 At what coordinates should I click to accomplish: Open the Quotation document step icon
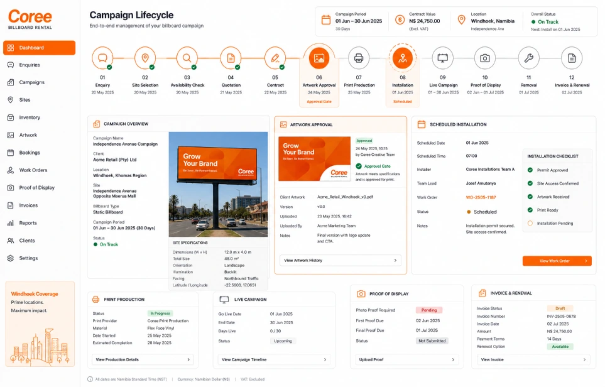tap(231, 58)
